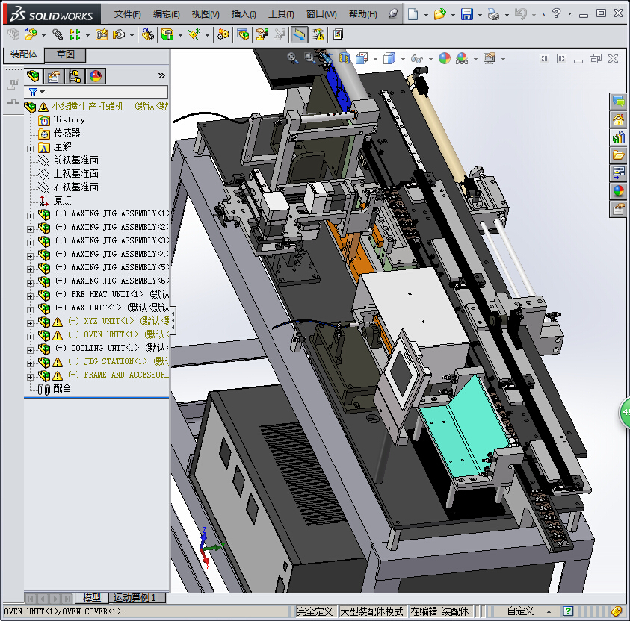Viewport: 630px width, 621px height.
Task: Open PropertyManager panel tab icon
Action: (54, 76)
